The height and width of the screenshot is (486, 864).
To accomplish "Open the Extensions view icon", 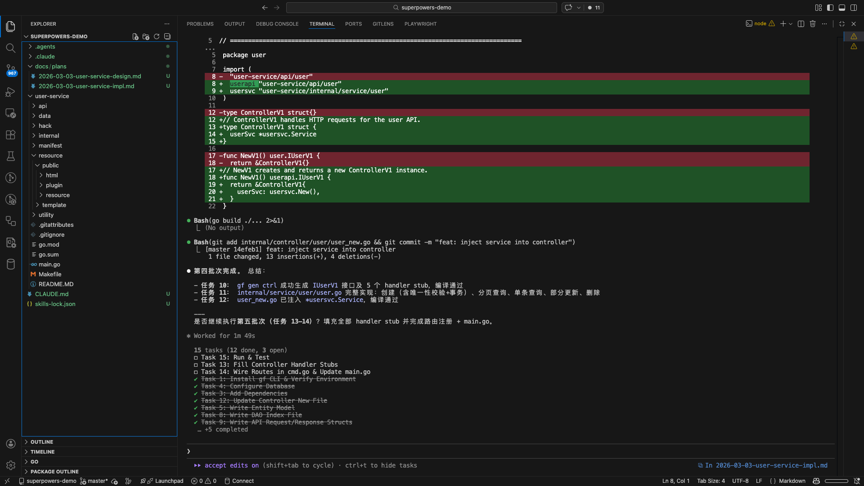I will pos(11,135).
